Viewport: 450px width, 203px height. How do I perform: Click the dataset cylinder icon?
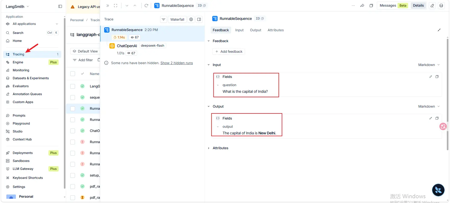[x=441, y=6]
